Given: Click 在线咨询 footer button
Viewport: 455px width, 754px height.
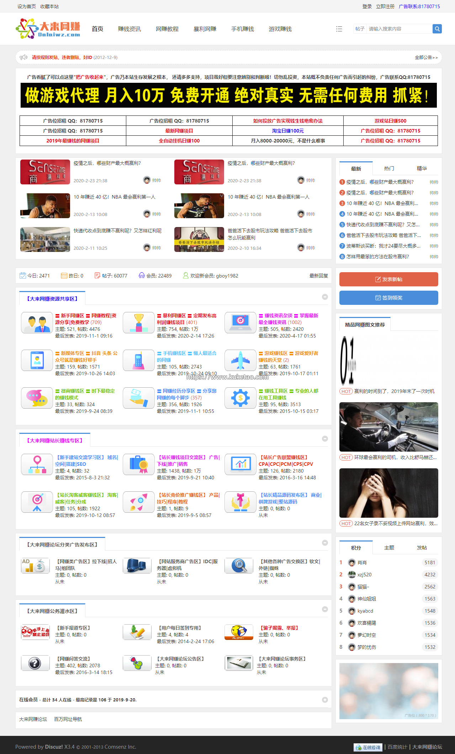Looking at the screenshot, I should coord(368,747).
